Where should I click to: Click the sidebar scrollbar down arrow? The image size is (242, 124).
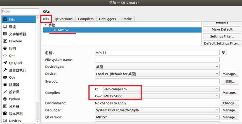[x=37, y=121]
